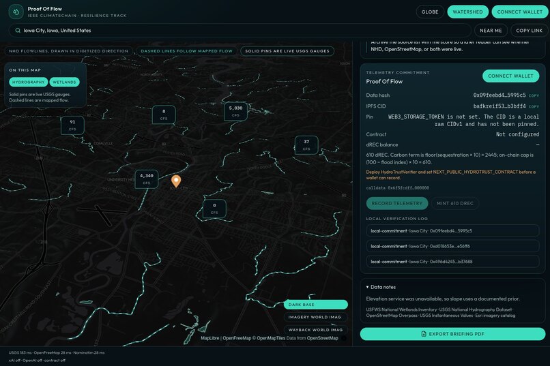Image resolution: width=550 pixels, height=366 pixels.
Task: Copy the data hash value
Action: (x=534, y=95)
